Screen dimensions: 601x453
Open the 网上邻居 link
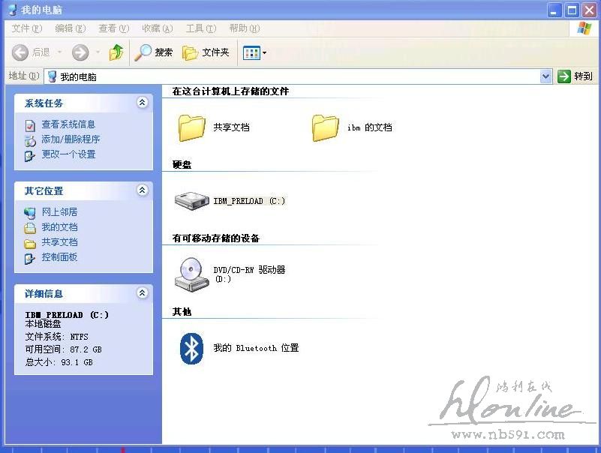[59, 212]
